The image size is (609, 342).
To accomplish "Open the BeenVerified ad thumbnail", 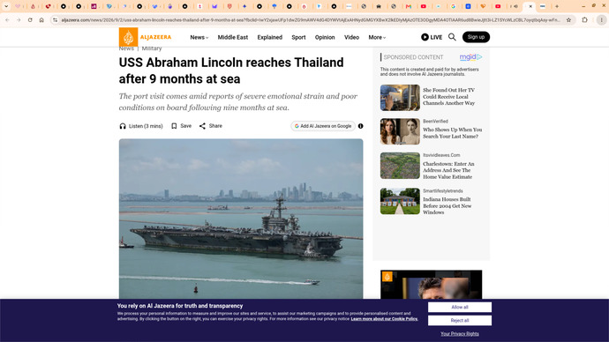I will point(400,131).
